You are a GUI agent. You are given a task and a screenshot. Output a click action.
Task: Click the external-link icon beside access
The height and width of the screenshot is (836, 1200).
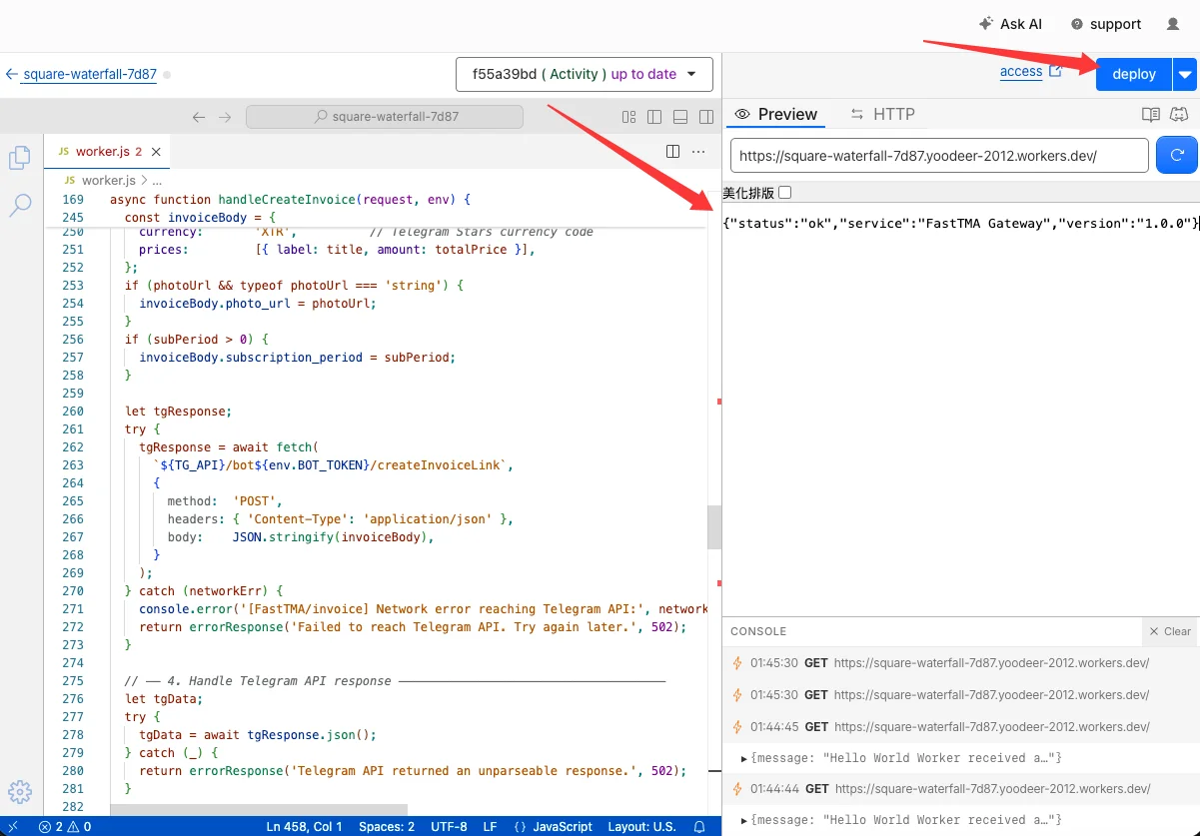tap(1055, 71)
